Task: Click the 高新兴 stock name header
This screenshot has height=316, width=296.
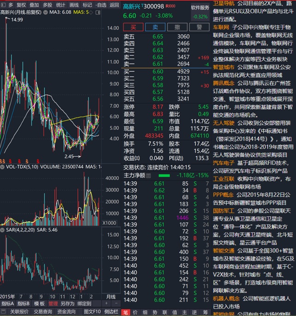Action: coord(132,6)
